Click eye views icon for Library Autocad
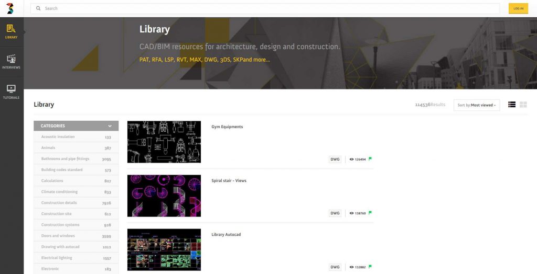 351,267
